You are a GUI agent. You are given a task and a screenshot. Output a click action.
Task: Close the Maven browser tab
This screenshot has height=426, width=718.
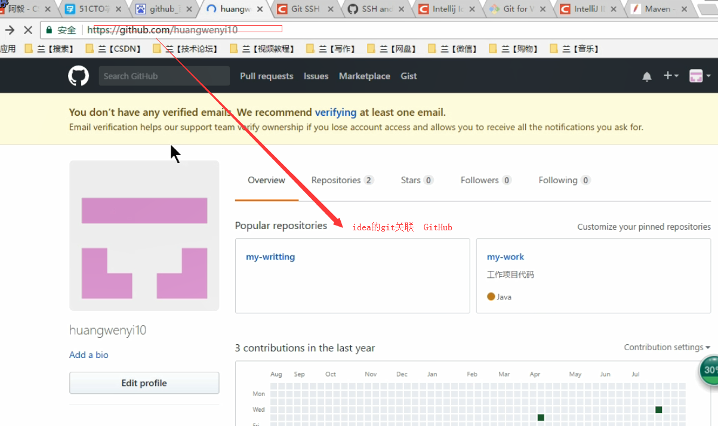pos(683,9)
